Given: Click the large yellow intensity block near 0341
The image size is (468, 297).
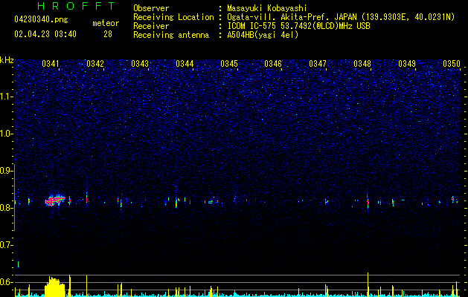Looking at the screenshot, I should pos(54,287).
